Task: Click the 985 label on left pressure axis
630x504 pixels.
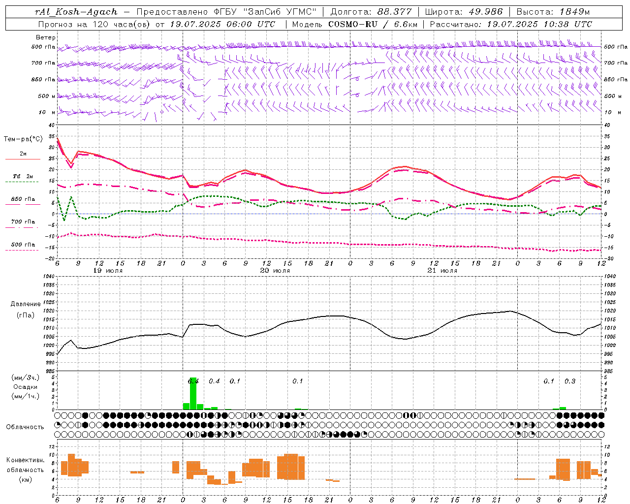Action: coord(50,371)
